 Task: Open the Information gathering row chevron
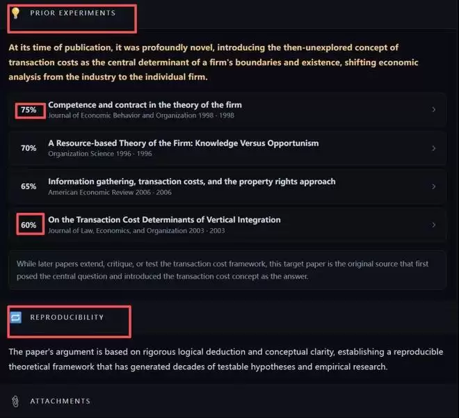click(x=433, y=186)
